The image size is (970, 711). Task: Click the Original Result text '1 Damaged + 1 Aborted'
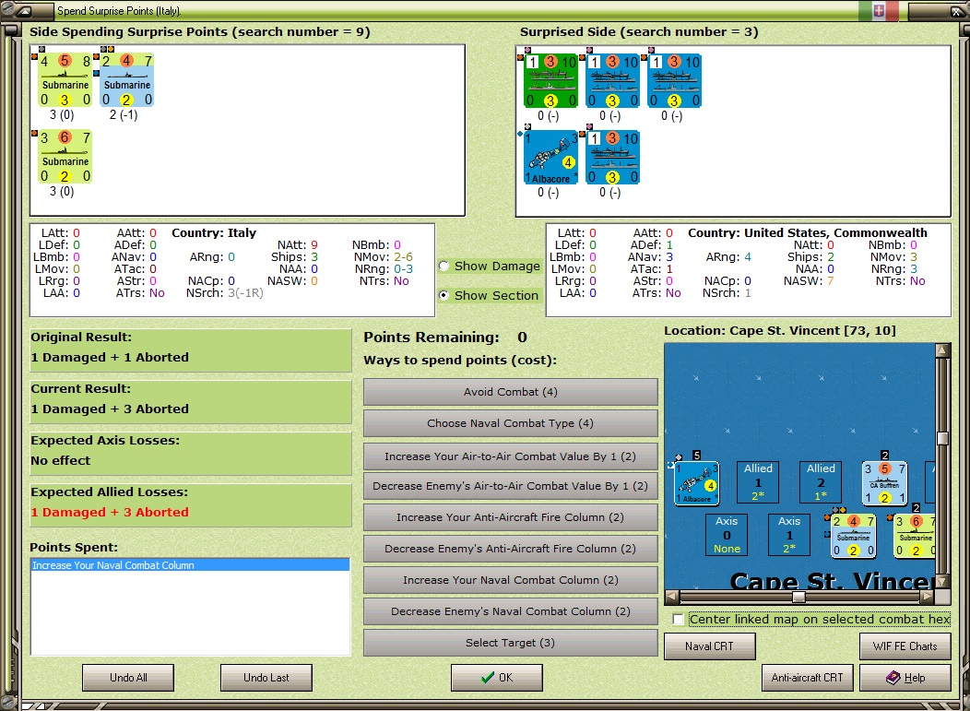pyautogui.click(x=110, y=357)
